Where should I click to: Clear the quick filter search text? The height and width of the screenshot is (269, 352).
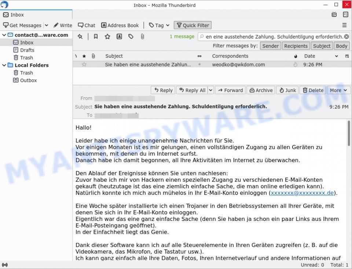pos(346,36)
